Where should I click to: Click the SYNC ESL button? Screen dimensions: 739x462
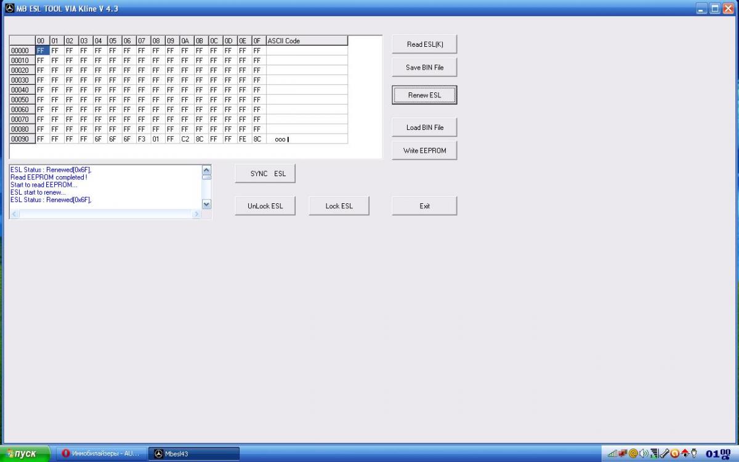pyautogui.click(x=265, y=174)
